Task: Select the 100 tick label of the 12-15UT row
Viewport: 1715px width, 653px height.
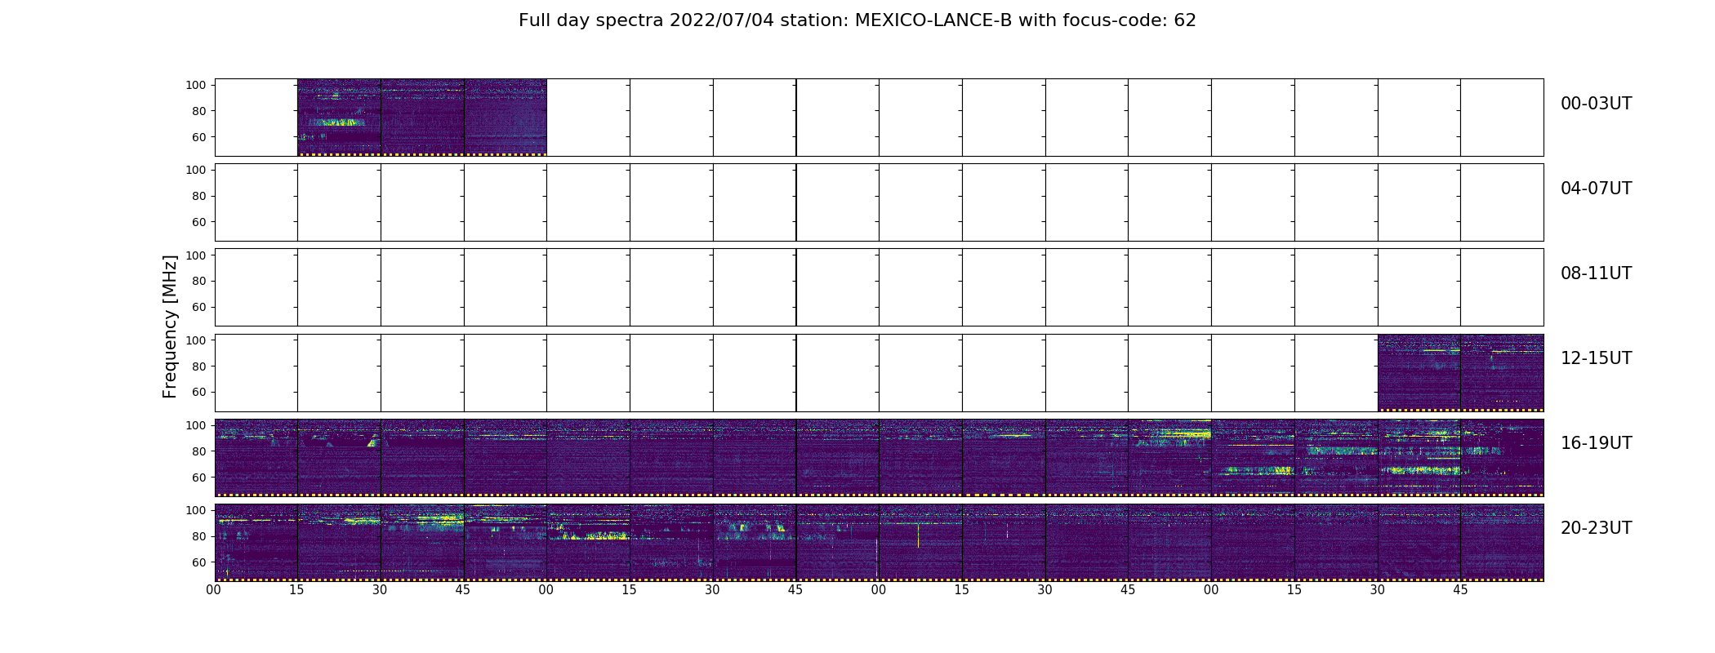Action: click(197, 340)
